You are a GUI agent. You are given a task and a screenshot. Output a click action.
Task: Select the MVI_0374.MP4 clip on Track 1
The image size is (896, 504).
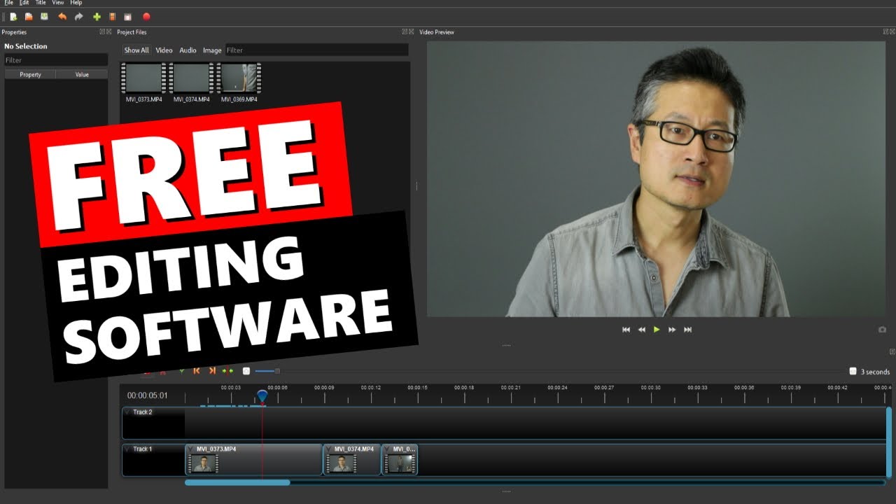352,460
